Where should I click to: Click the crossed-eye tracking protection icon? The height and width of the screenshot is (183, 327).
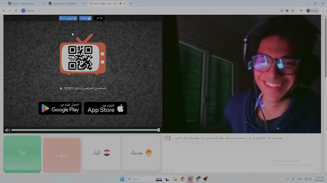pyautogui.click(x=287, y=11)
